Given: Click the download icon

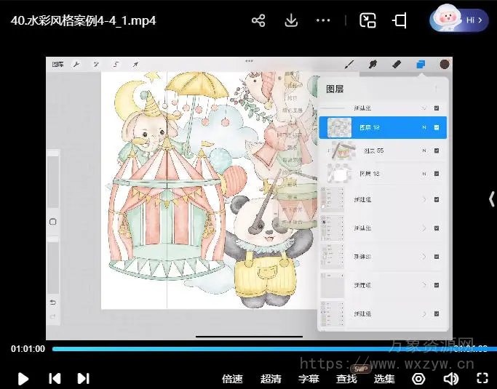Looking at the screenshot, I should [x=291, y=20].
